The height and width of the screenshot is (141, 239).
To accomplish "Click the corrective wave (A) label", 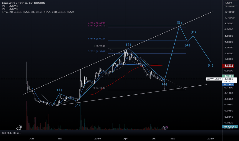I will click(187, 45).
